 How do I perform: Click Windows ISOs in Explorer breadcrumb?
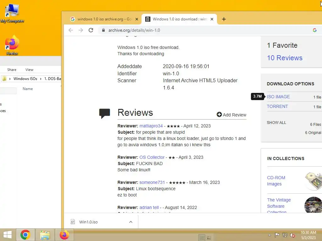click(x=25, y=79)
